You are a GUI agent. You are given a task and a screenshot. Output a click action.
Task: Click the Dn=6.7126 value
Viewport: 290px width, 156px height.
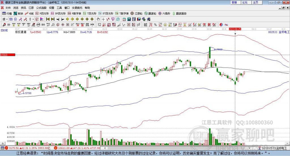click(86, 32)
